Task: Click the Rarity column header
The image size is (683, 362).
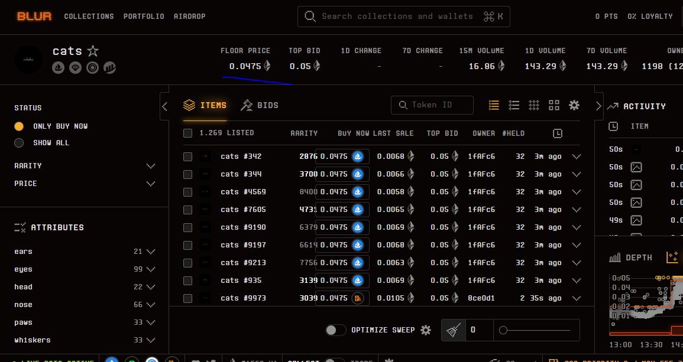Action: click(304, 133)
